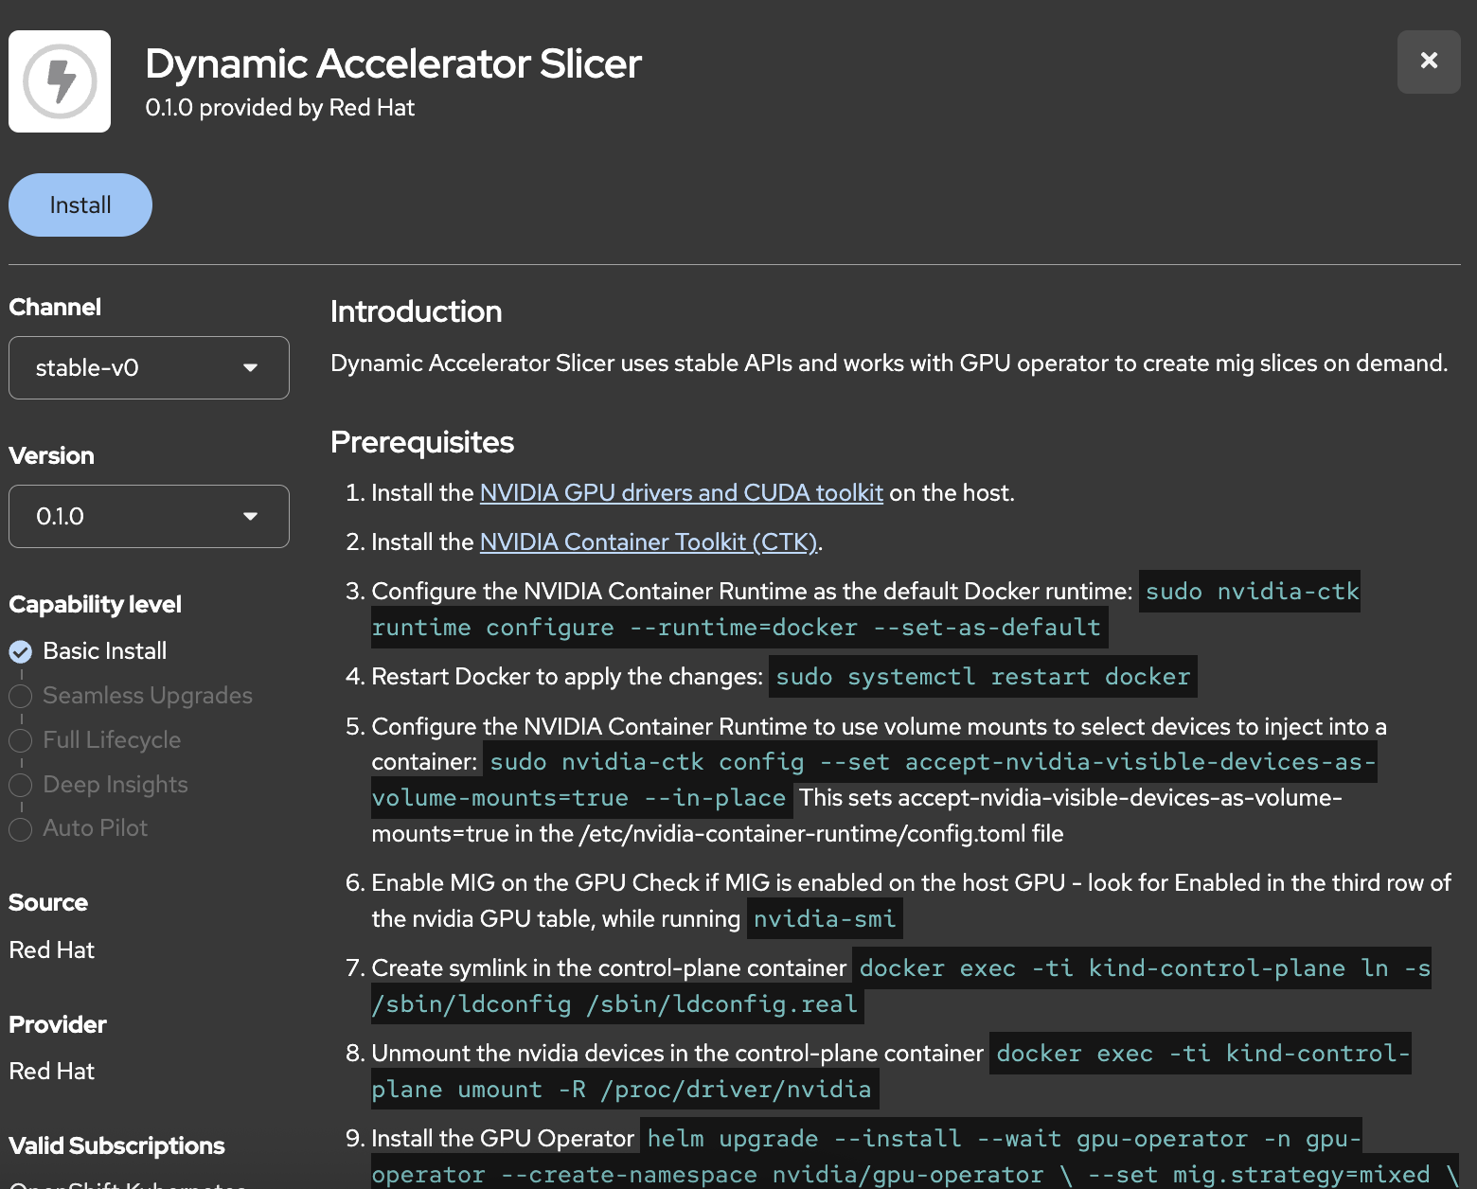The width and height of the screenshot is (1477, 1189).
Task: Click the Basic Install capability label
Action: click(x=105, y=651)
